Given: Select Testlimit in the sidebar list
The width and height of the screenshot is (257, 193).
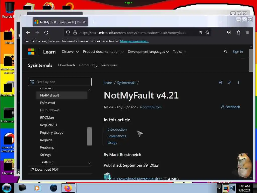Looking at the screenshot, I should [x=46, y=162].
